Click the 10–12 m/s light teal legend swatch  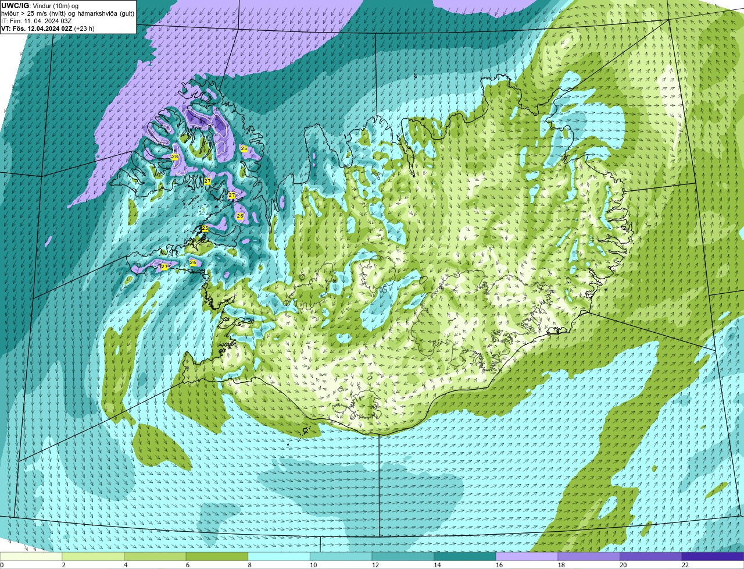(x=341, y=556)
